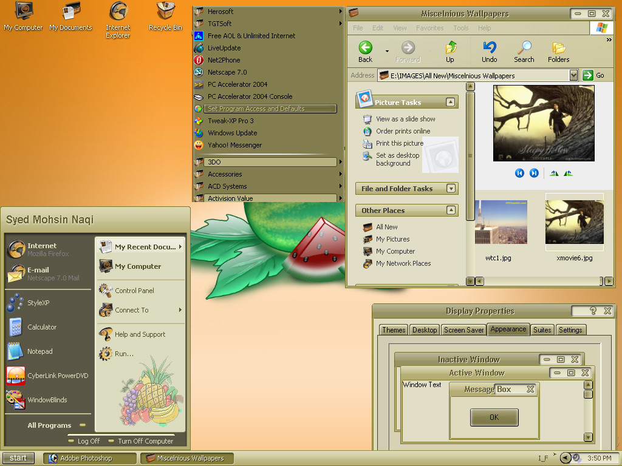This screenshot has width=622, height=466.
Task: Open the My Documents desktop icon
Action: (70, 16)
